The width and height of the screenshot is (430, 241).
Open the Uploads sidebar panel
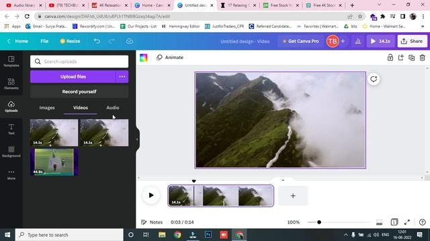11,106
